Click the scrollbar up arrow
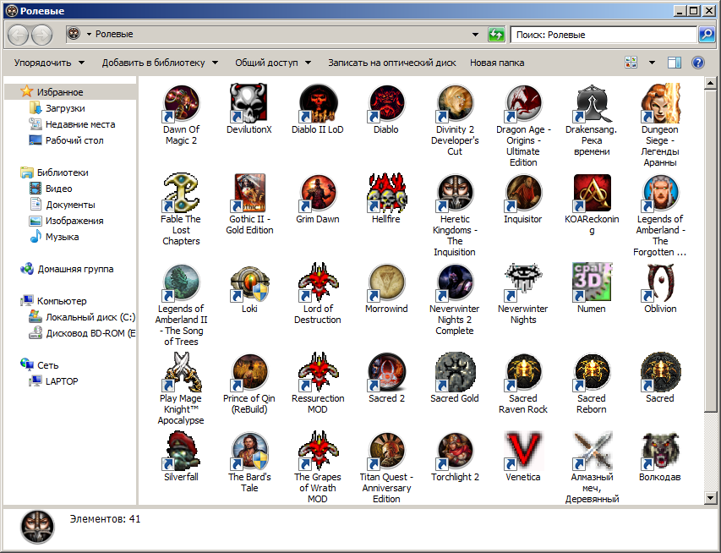 (x=710, y=83)
